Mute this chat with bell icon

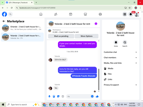click(116, 42)
